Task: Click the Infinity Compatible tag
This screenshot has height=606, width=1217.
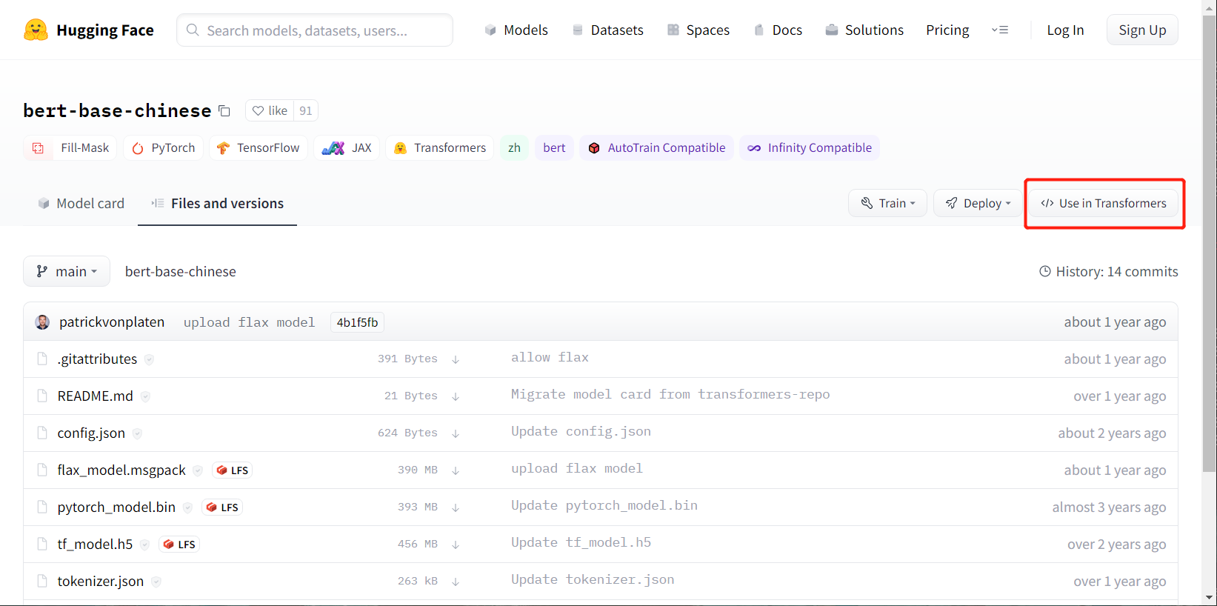Action: [810, 148]
